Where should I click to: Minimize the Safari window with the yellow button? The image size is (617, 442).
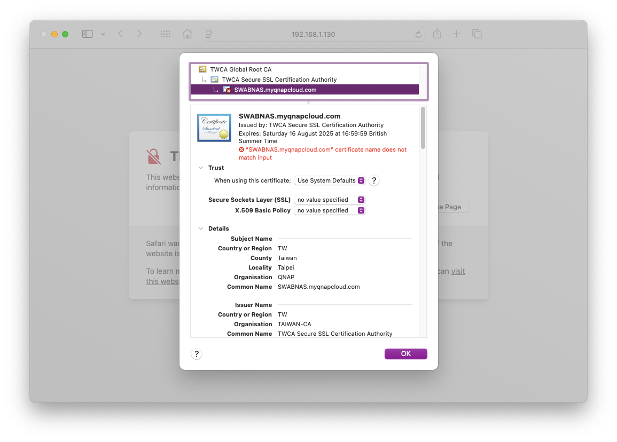coord(54,34)
